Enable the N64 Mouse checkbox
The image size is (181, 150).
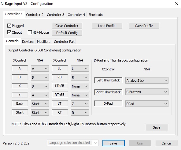click(30, 32)
